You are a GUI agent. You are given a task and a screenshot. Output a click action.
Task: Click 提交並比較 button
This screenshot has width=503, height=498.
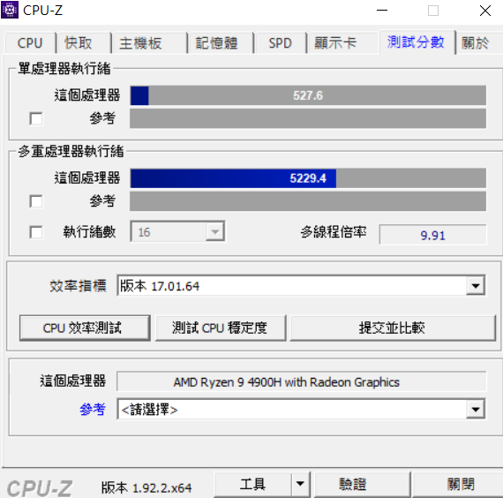coord(393,328)
